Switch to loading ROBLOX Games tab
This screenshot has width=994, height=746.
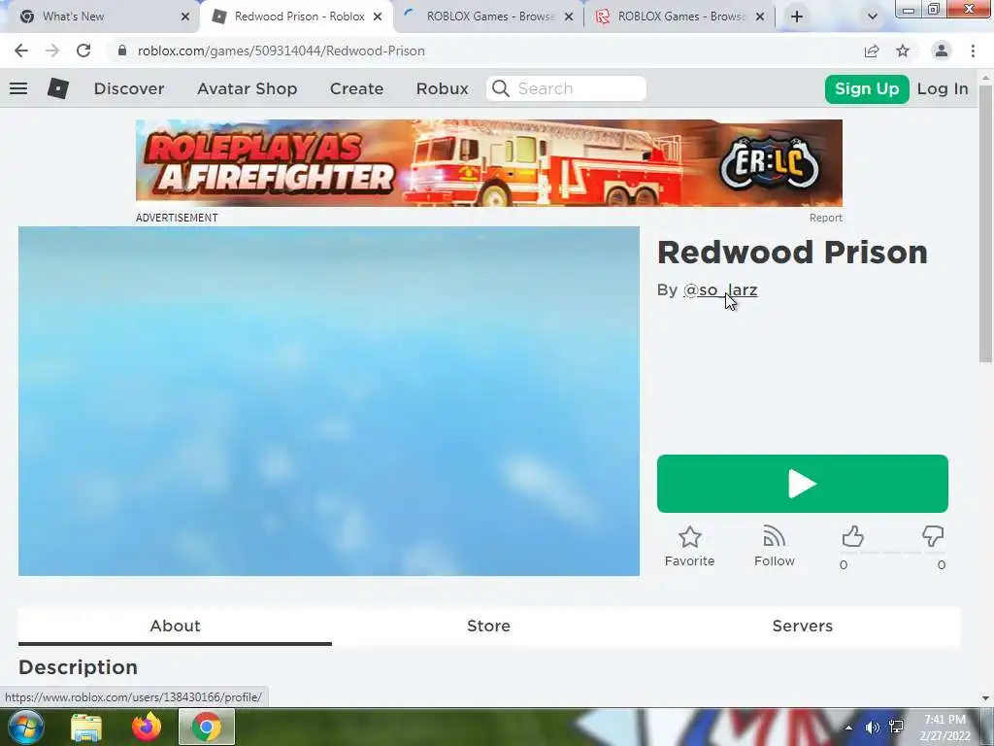pyautogui.click(x=490, y=17)
